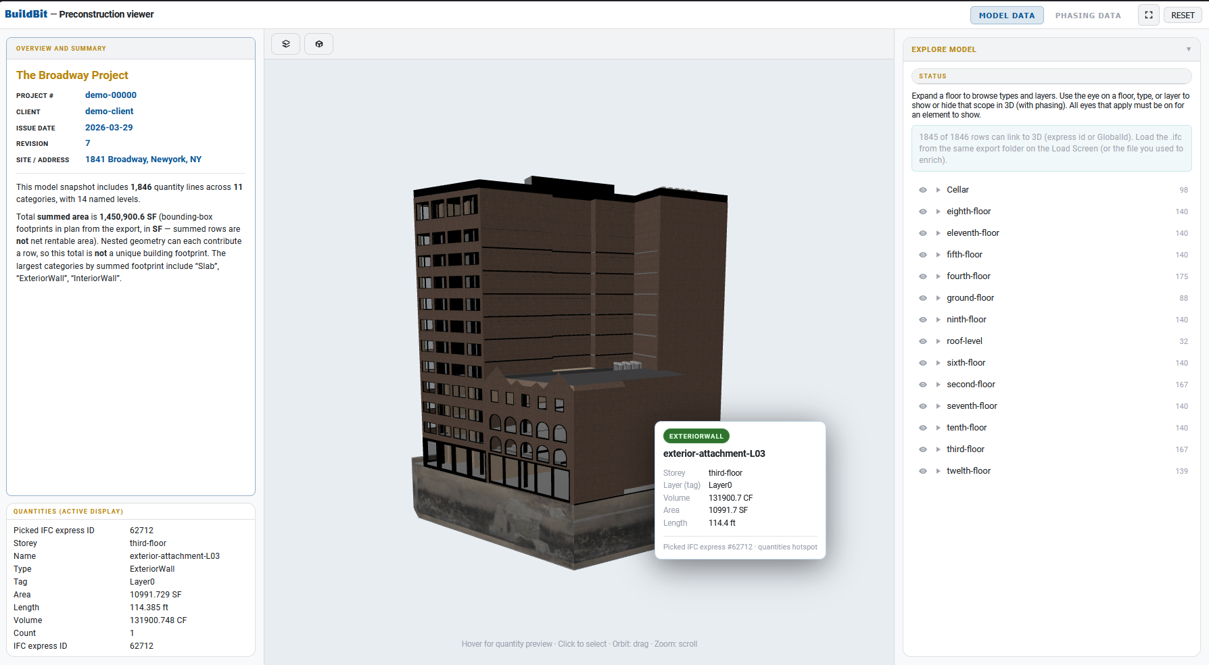This screenshot has height=665, width=1209.
Task: Click the revision value 7
Action: 88,143
